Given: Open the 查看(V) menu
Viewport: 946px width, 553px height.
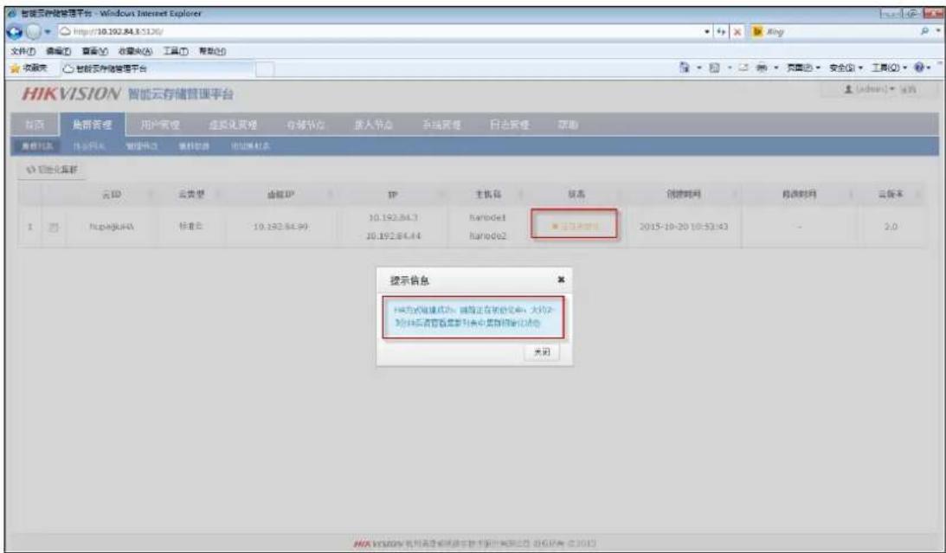Looking at the screenshot, I should click(x=94, y=51).
